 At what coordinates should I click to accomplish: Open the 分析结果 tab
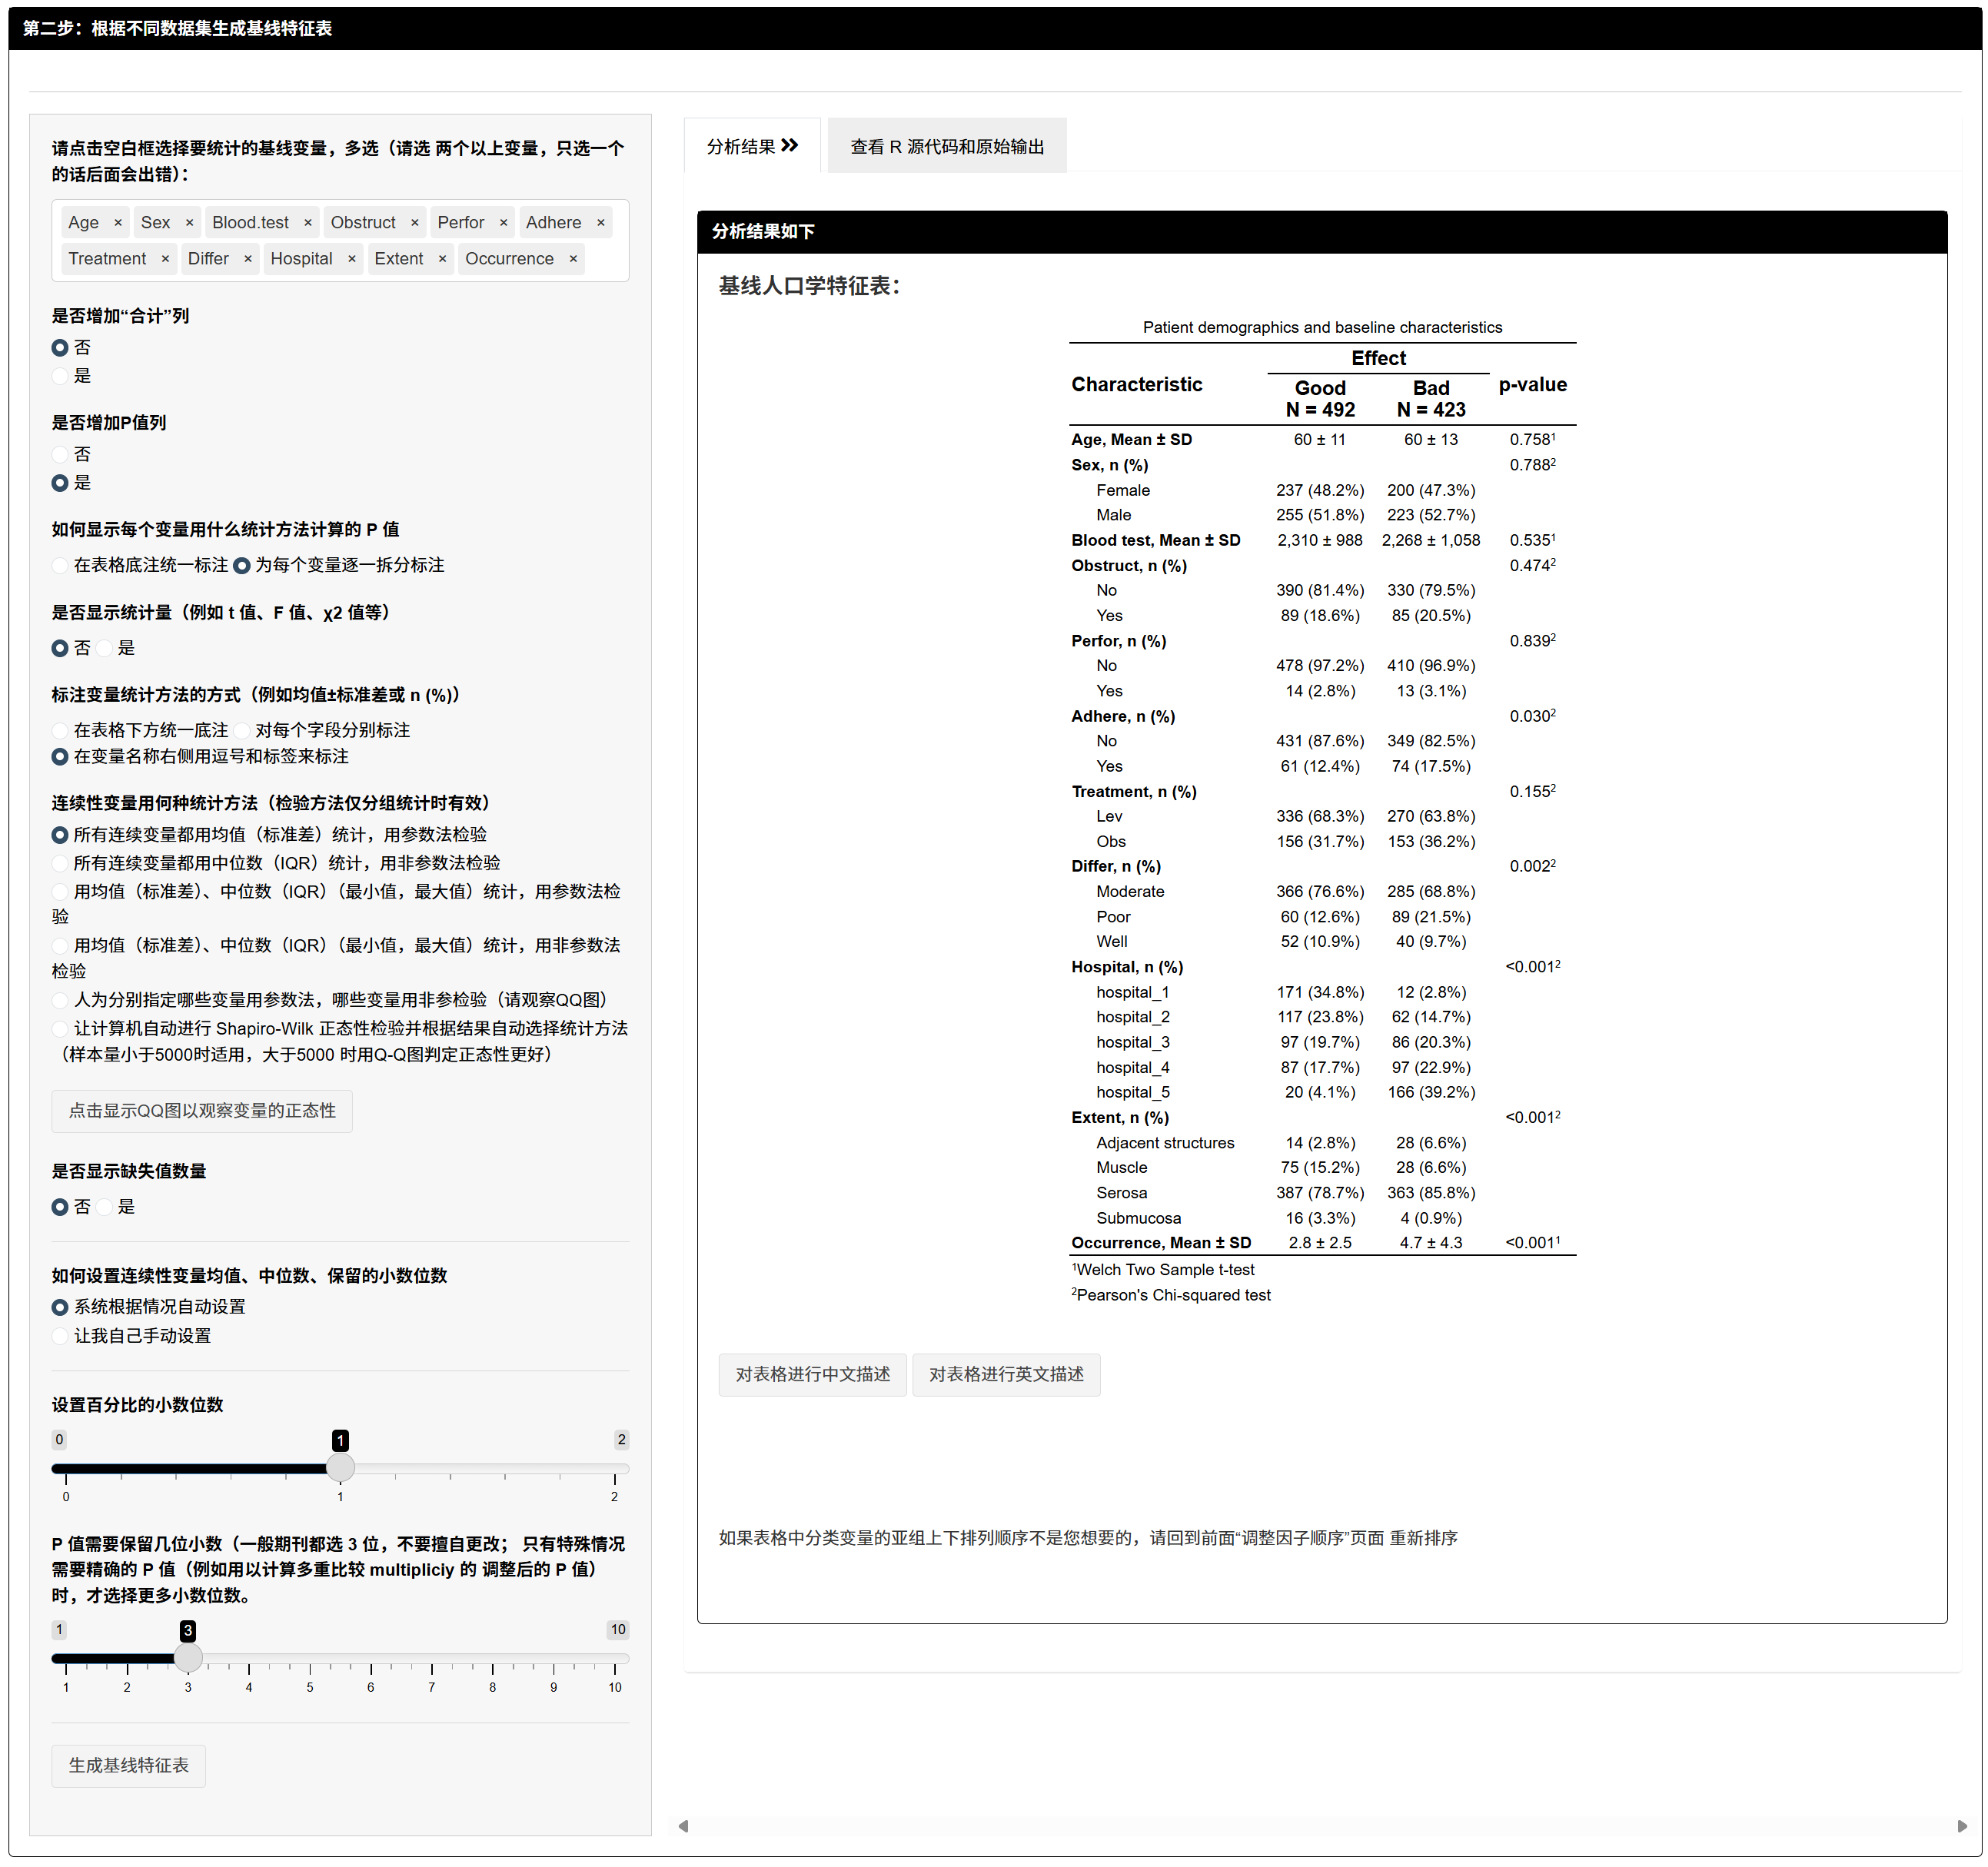(x=752, y=147)
